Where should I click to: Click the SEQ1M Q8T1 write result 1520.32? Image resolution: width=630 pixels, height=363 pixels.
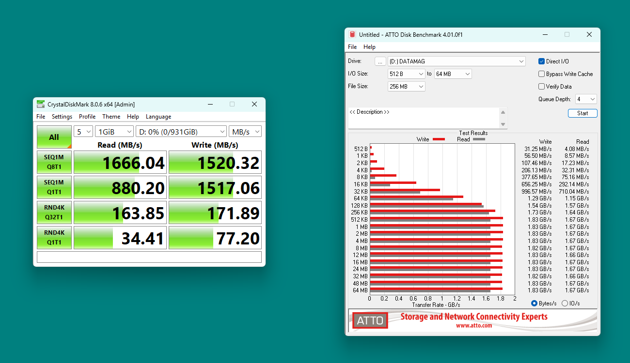pyautogui.click(x=215, y=162)
